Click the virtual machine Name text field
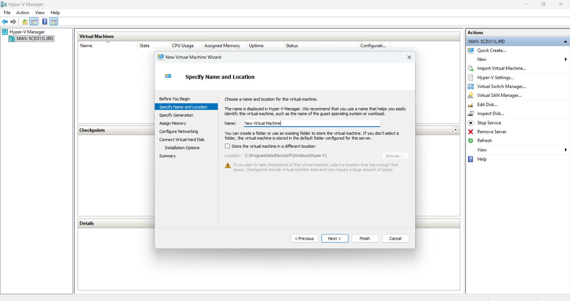This screenshot has height=301, width=570. [312, 123]
